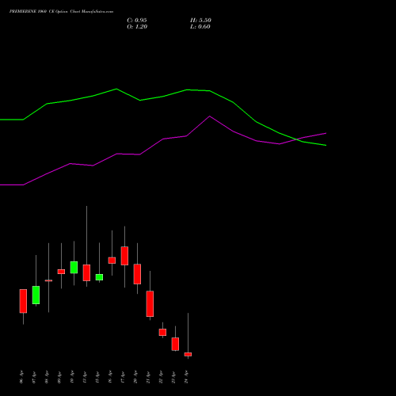The width and height of the screenshot is (396, 396).
Task: Click the 10 Apr date label
Action: tap(72, 377)
